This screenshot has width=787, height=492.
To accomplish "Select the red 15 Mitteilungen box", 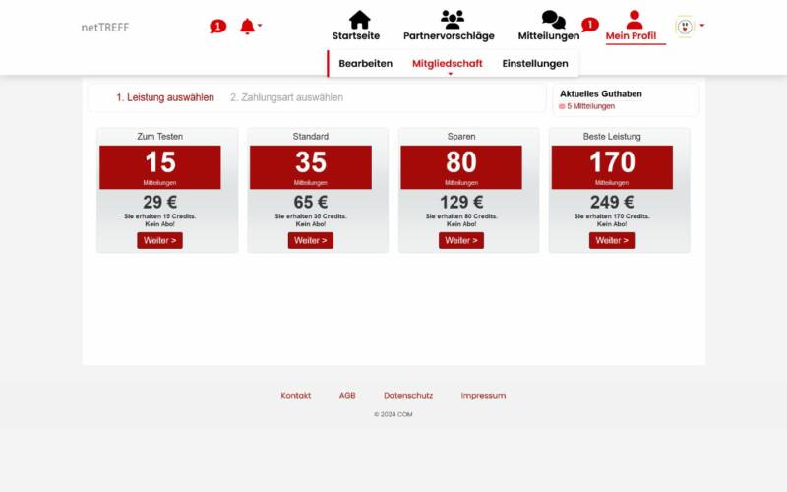I will point(160,167).
